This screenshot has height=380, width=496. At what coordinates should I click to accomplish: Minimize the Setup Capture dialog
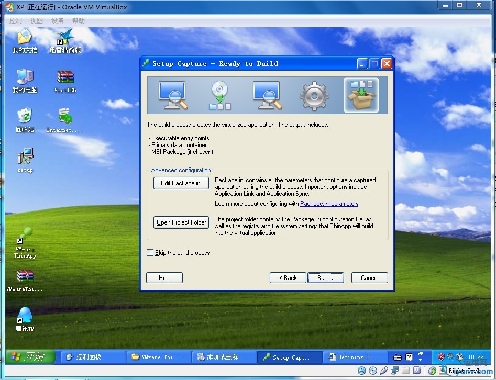point(362,64)
